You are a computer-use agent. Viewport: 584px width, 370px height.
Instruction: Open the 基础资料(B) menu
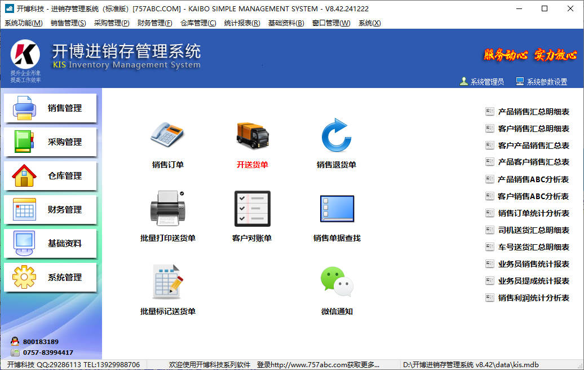[x=286, y=23]
